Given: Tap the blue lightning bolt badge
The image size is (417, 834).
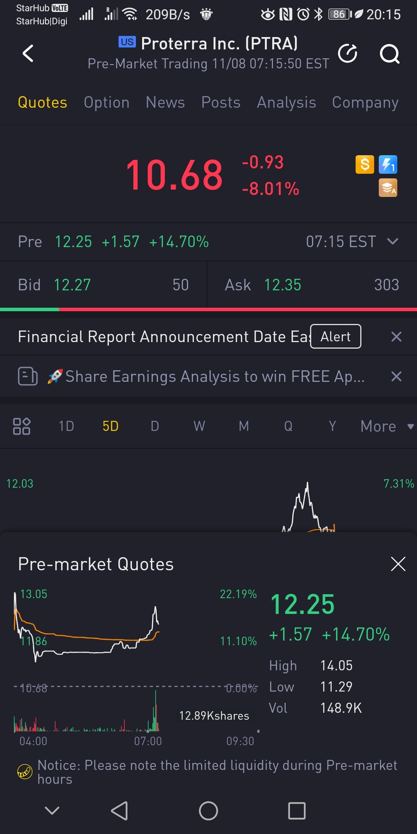Looking at the screenshot, I should (388, 164).
